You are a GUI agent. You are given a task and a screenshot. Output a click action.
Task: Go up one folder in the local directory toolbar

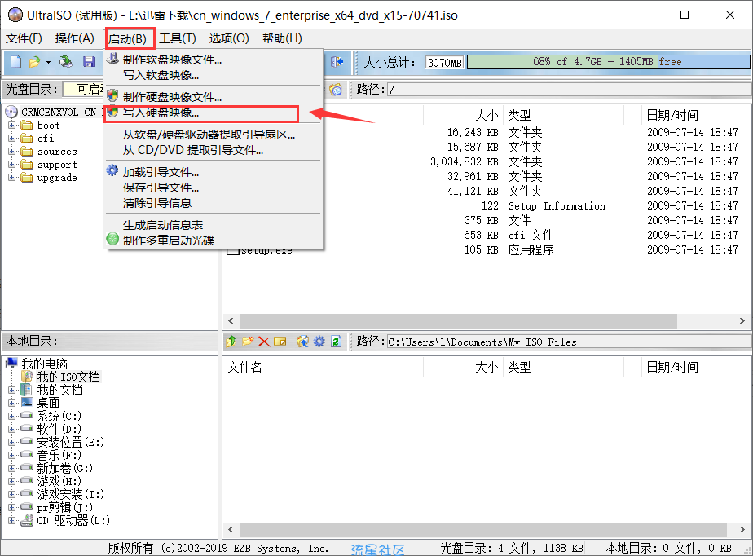pyautogui.click(x=231, y=342)
